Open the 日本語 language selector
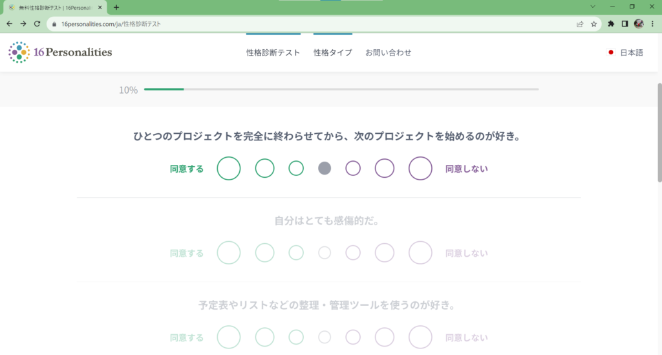 point(625,52)
